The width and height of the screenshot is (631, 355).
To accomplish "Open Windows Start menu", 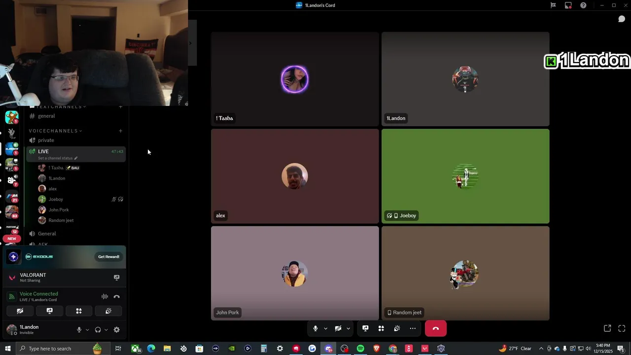I will pos(7,349).
